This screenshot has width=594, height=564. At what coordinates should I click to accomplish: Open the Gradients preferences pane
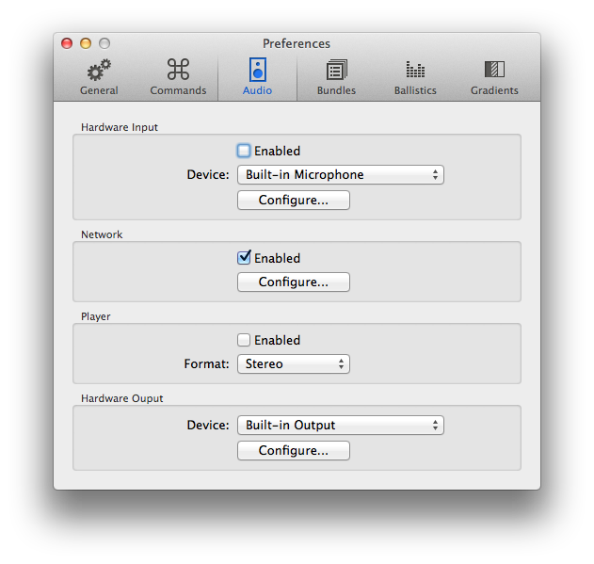[494, 77]
